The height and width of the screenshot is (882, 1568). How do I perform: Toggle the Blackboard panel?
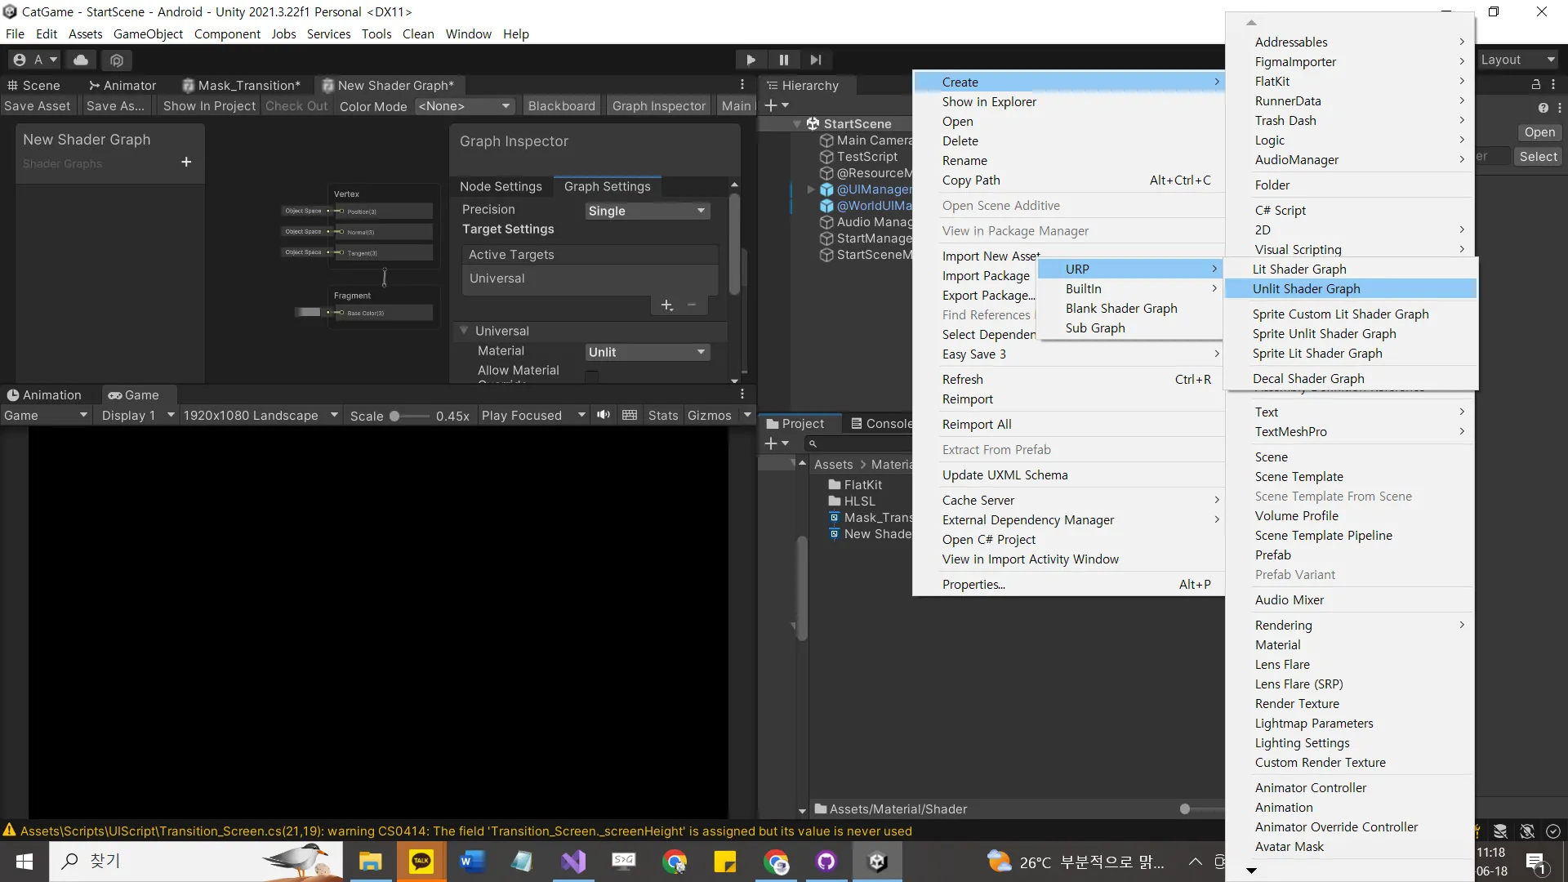click(x=561, y=106)
